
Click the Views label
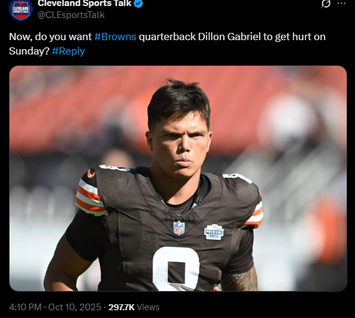(148, 307)
